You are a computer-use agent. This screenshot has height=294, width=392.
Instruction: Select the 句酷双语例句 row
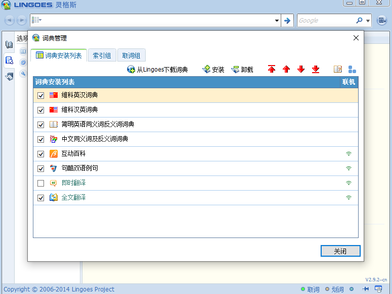tap(196, 168)
